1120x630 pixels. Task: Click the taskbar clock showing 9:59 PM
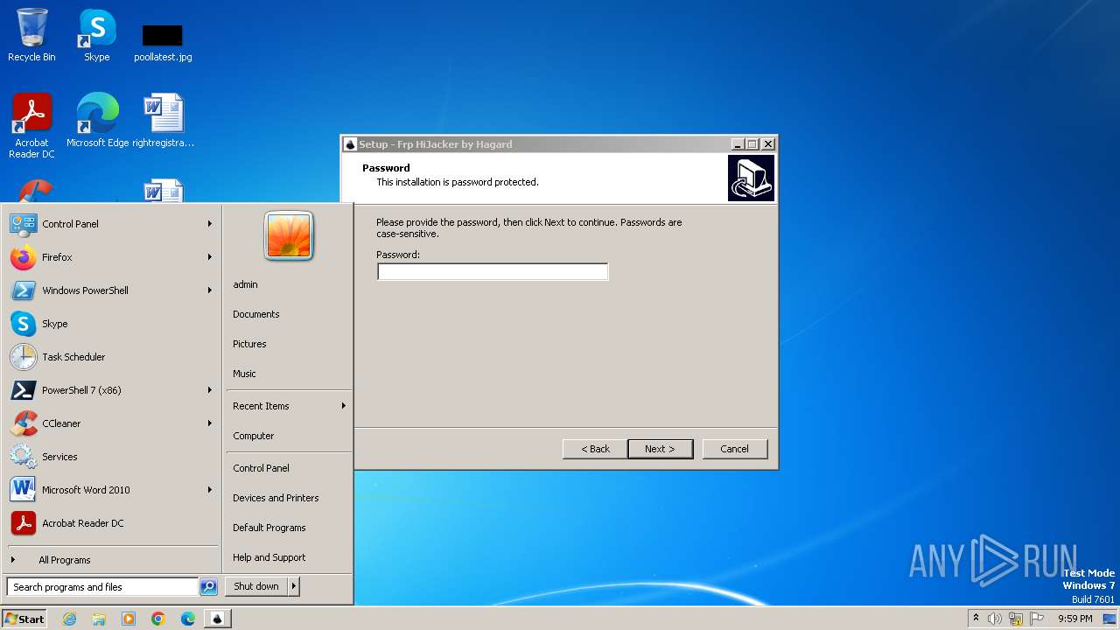pos(1074,619)
